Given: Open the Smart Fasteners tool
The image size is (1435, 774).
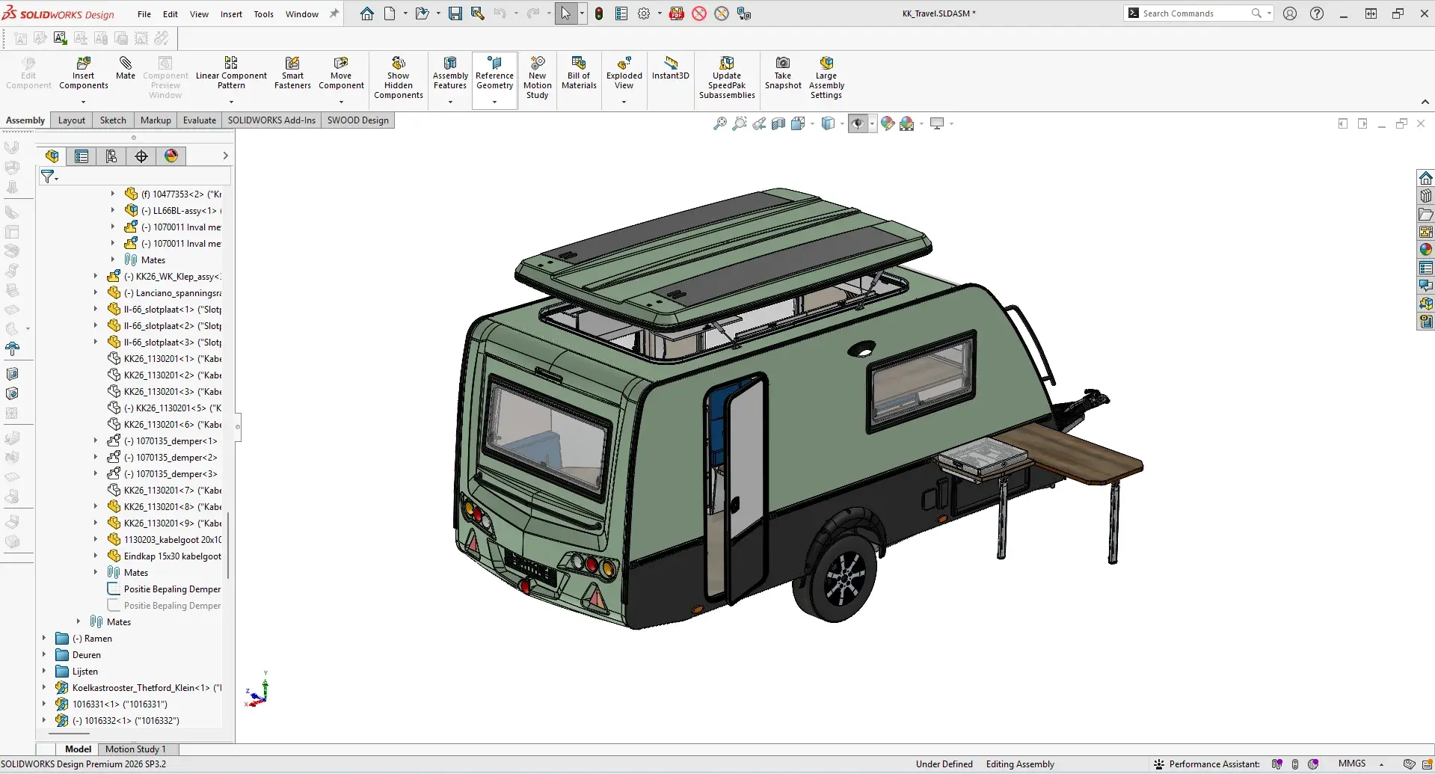Looking at the screenshot, I should click(292, 73).
